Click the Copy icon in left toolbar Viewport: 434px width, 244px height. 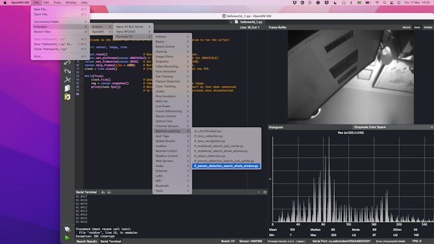67,88
